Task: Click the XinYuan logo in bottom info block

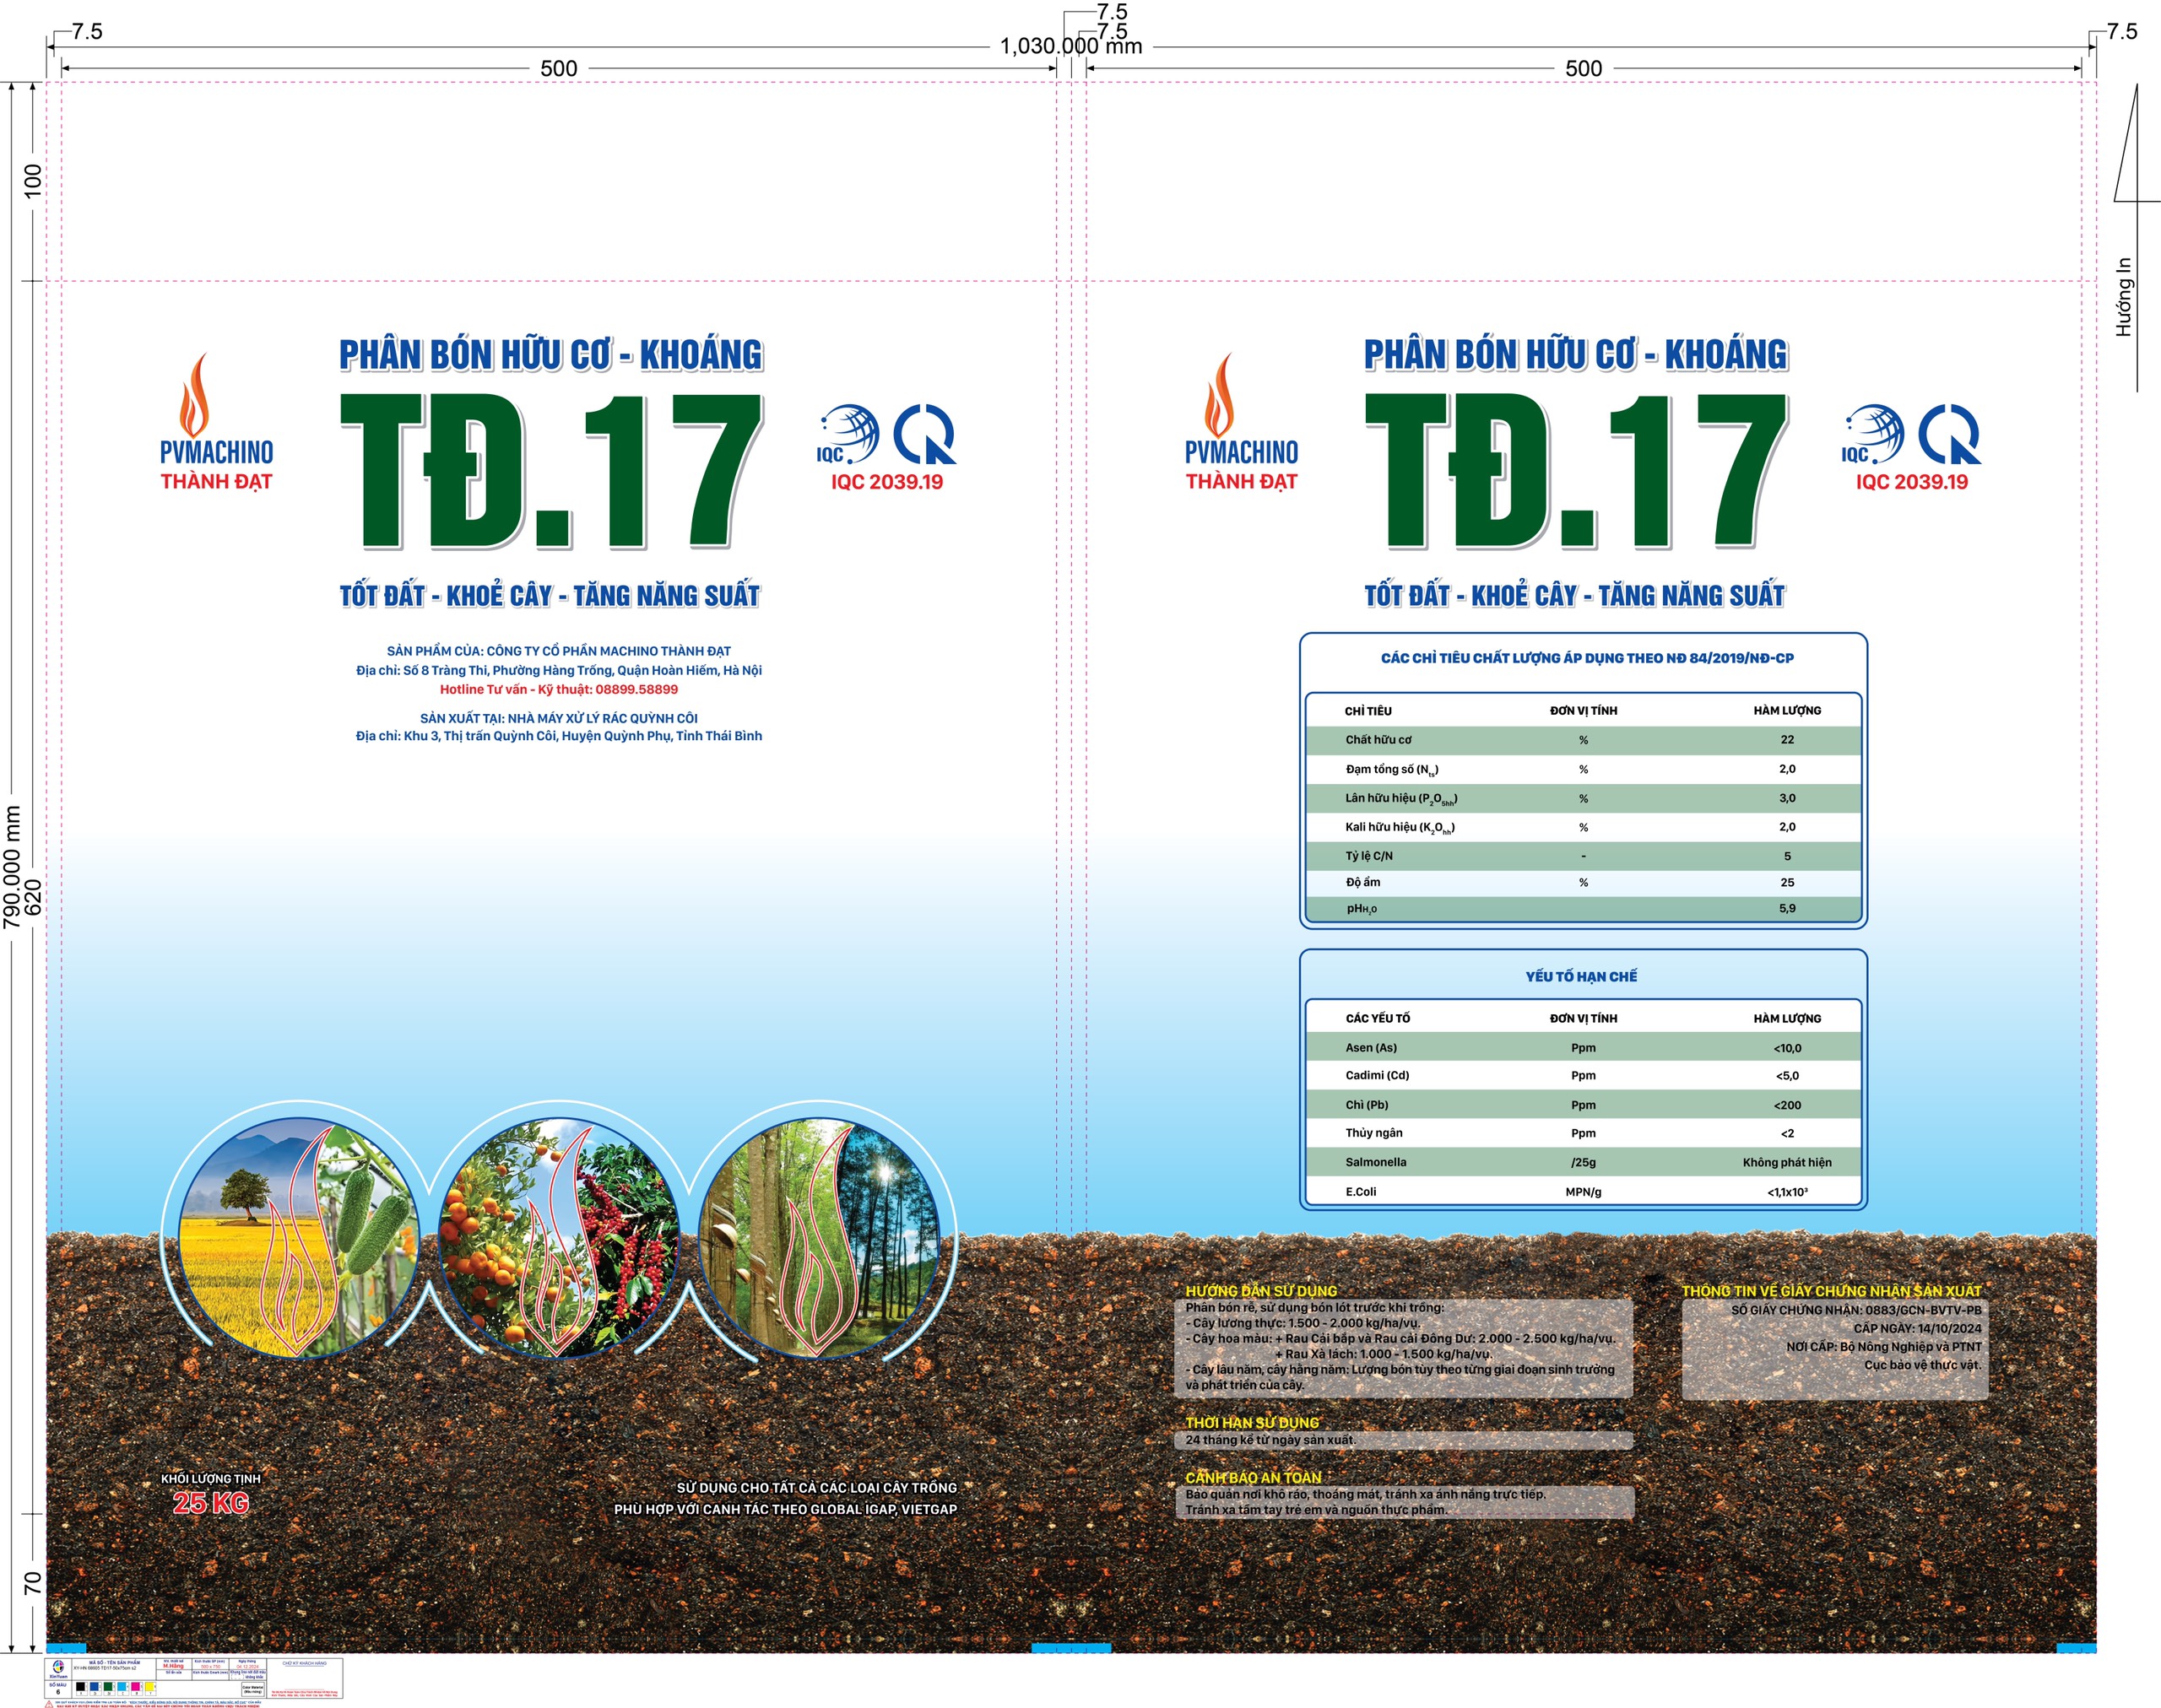Action: coord(59,1667)
